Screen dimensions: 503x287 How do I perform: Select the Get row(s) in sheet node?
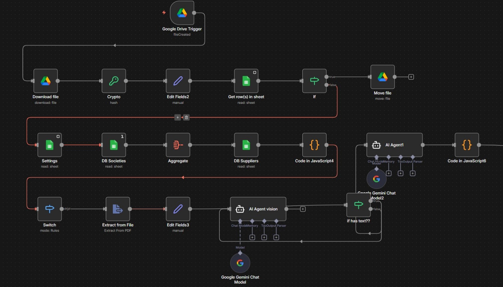tap(246, 81)
